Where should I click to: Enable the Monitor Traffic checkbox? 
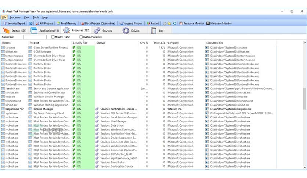pos(53,37)
